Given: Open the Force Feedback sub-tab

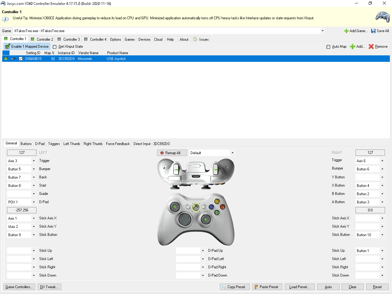Looking at the screenshot, I should point(118,144).
